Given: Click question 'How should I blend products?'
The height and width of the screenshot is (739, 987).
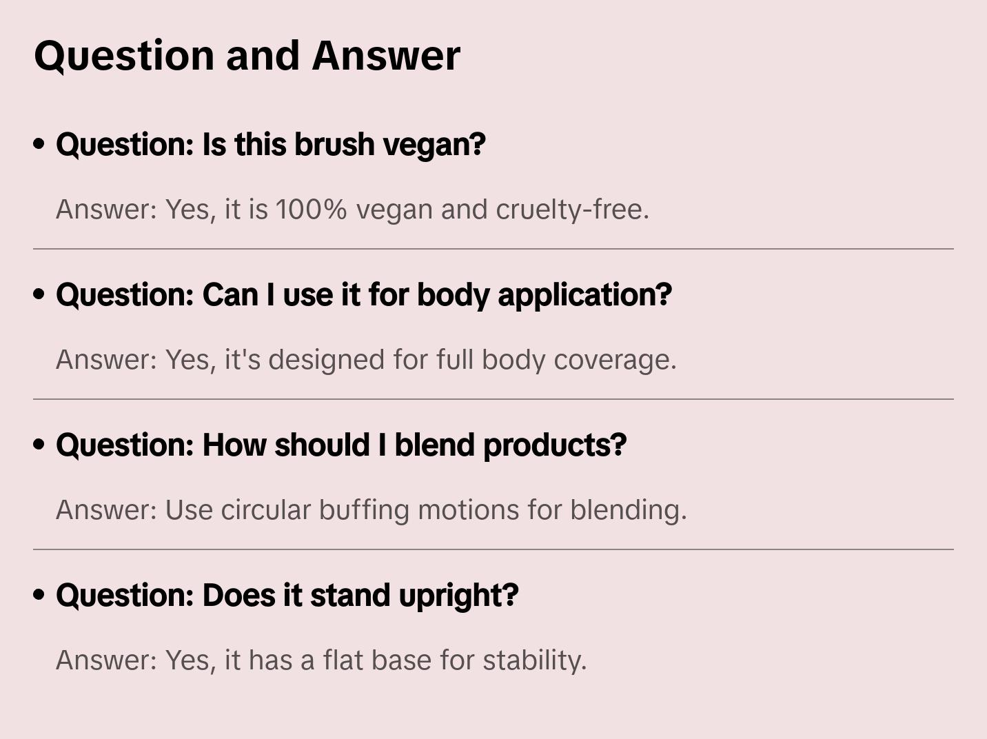Looking at the screenshot, I should click(341, 445).
